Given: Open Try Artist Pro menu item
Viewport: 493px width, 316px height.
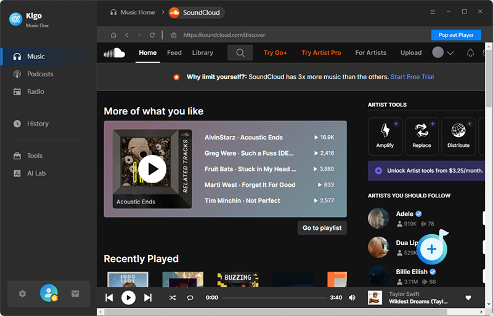Looking at the screenshot, I should pyautogui.click(x=321, y=53).
